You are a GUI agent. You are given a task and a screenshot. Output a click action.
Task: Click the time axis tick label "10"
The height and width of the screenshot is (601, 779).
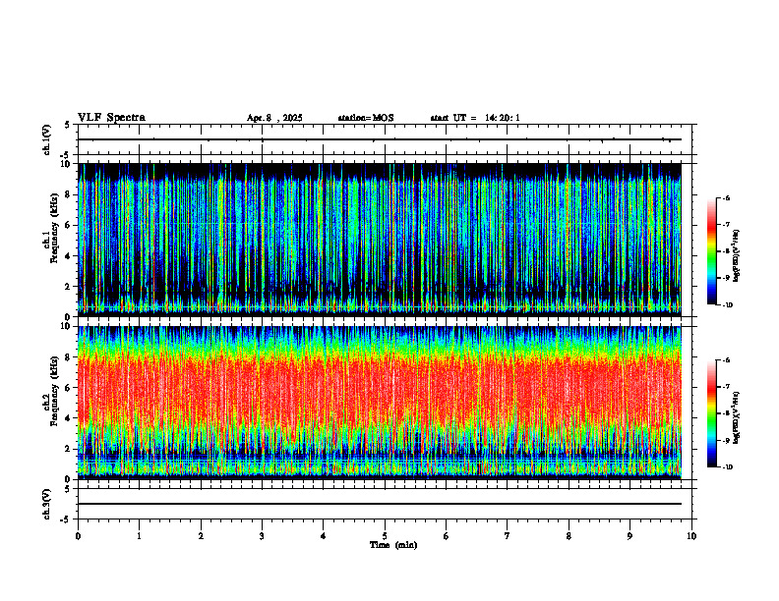coord(691,536)
